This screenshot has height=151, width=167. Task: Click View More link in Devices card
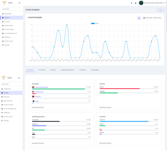coord(105,107)
